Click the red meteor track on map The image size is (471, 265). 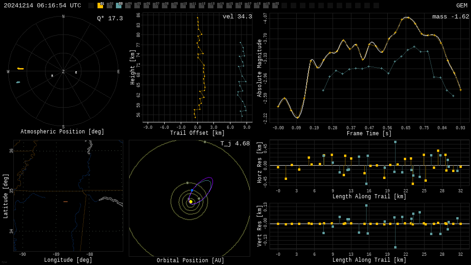point(65,202)
